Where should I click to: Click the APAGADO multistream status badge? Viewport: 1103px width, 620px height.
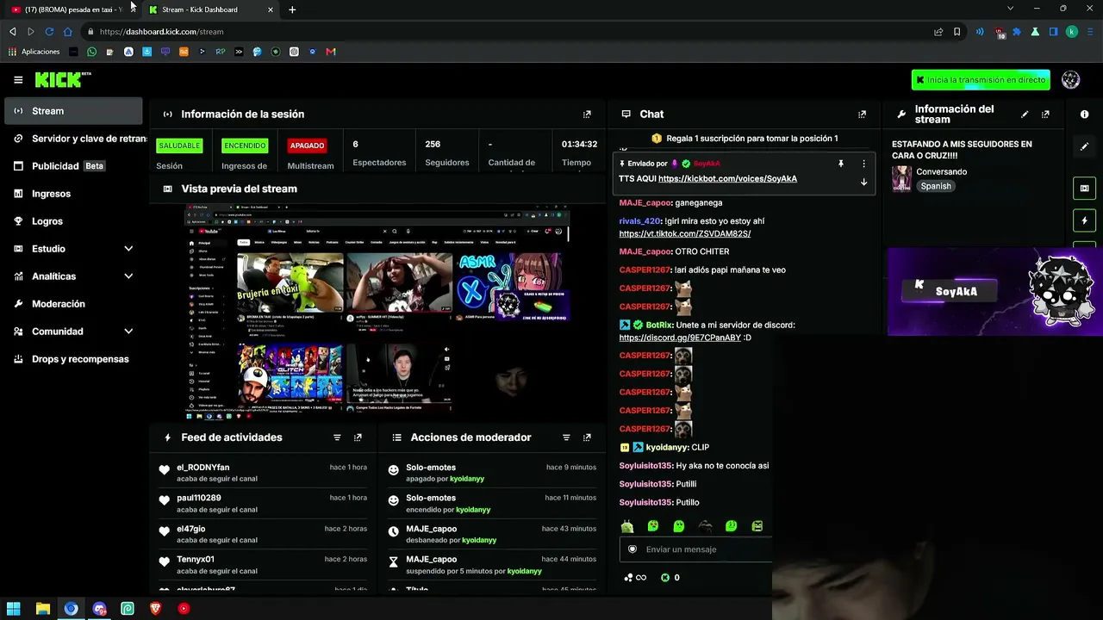click(307, 146)
